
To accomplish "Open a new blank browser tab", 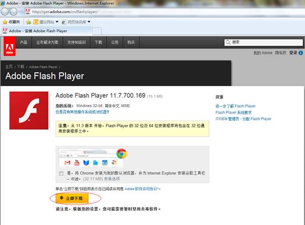I will [x=97, y=31].
